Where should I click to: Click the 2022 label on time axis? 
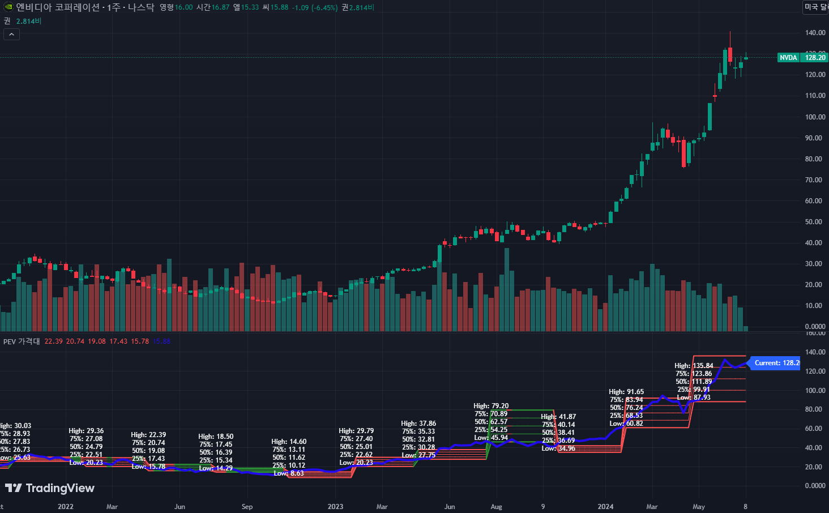pos(66,507)
